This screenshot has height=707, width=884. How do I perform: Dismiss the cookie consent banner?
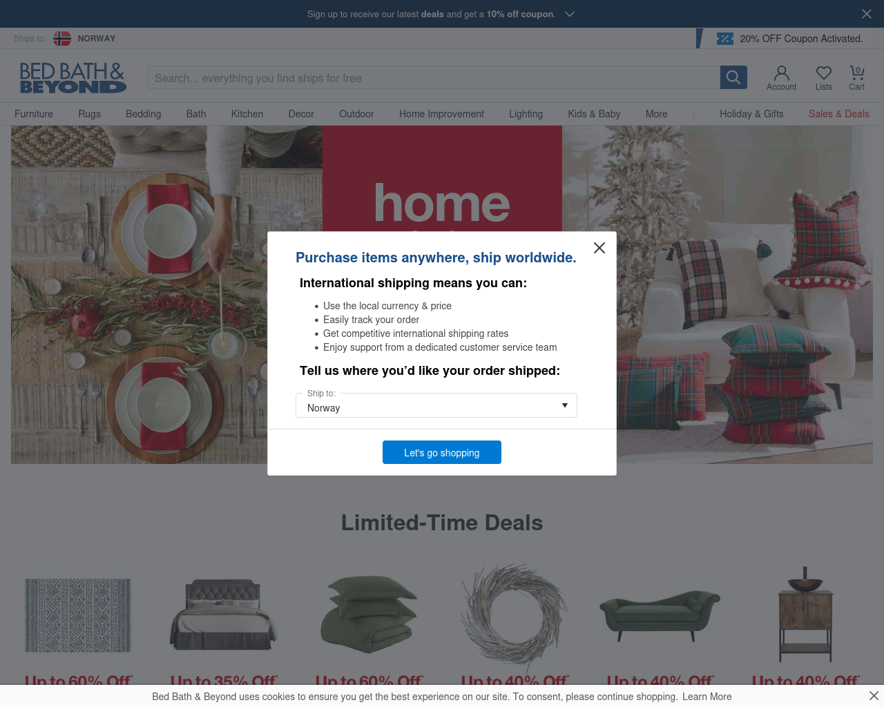(x=874, y=696)
